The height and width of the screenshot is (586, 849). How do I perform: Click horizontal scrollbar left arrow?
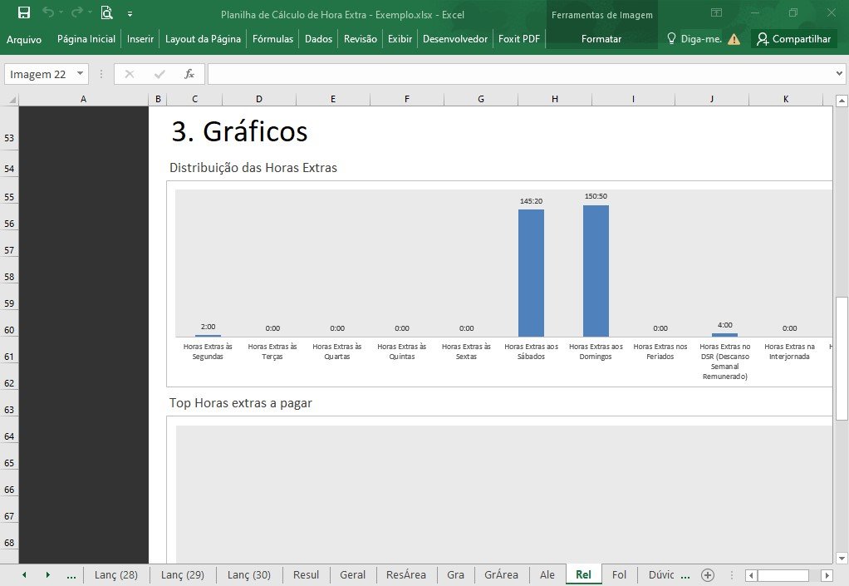750,575
